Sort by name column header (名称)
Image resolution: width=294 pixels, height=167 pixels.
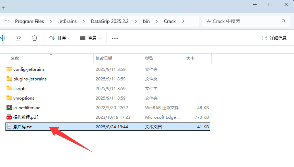coord(15,58)
